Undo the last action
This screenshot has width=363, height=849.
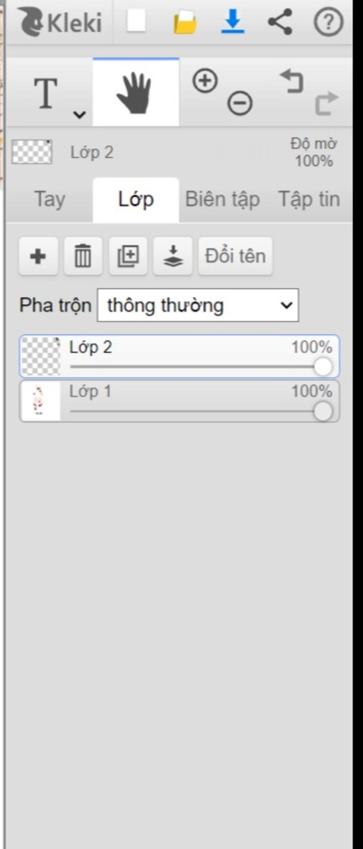click(x=292, y=81)
